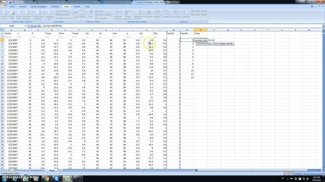This screenshot has height=182, width=325.
Task: Click the Select All corner button
Action: [x=2, y=30]
